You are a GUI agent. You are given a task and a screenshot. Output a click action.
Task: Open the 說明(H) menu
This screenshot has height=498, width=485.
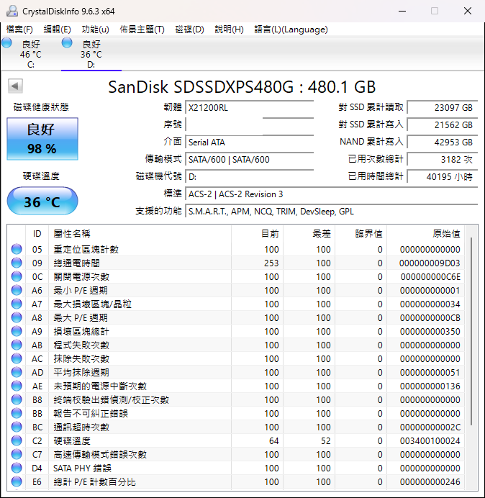pos(229,30)
